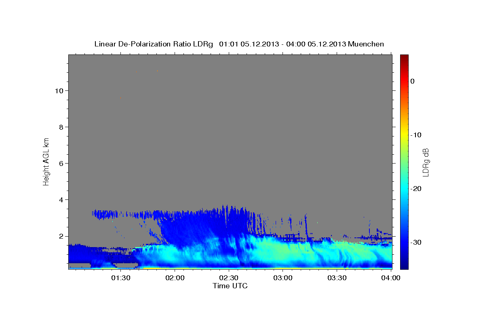The image size is (485, 323).
Task: Click the colorbar tick label -30
Action: (416, 242)
